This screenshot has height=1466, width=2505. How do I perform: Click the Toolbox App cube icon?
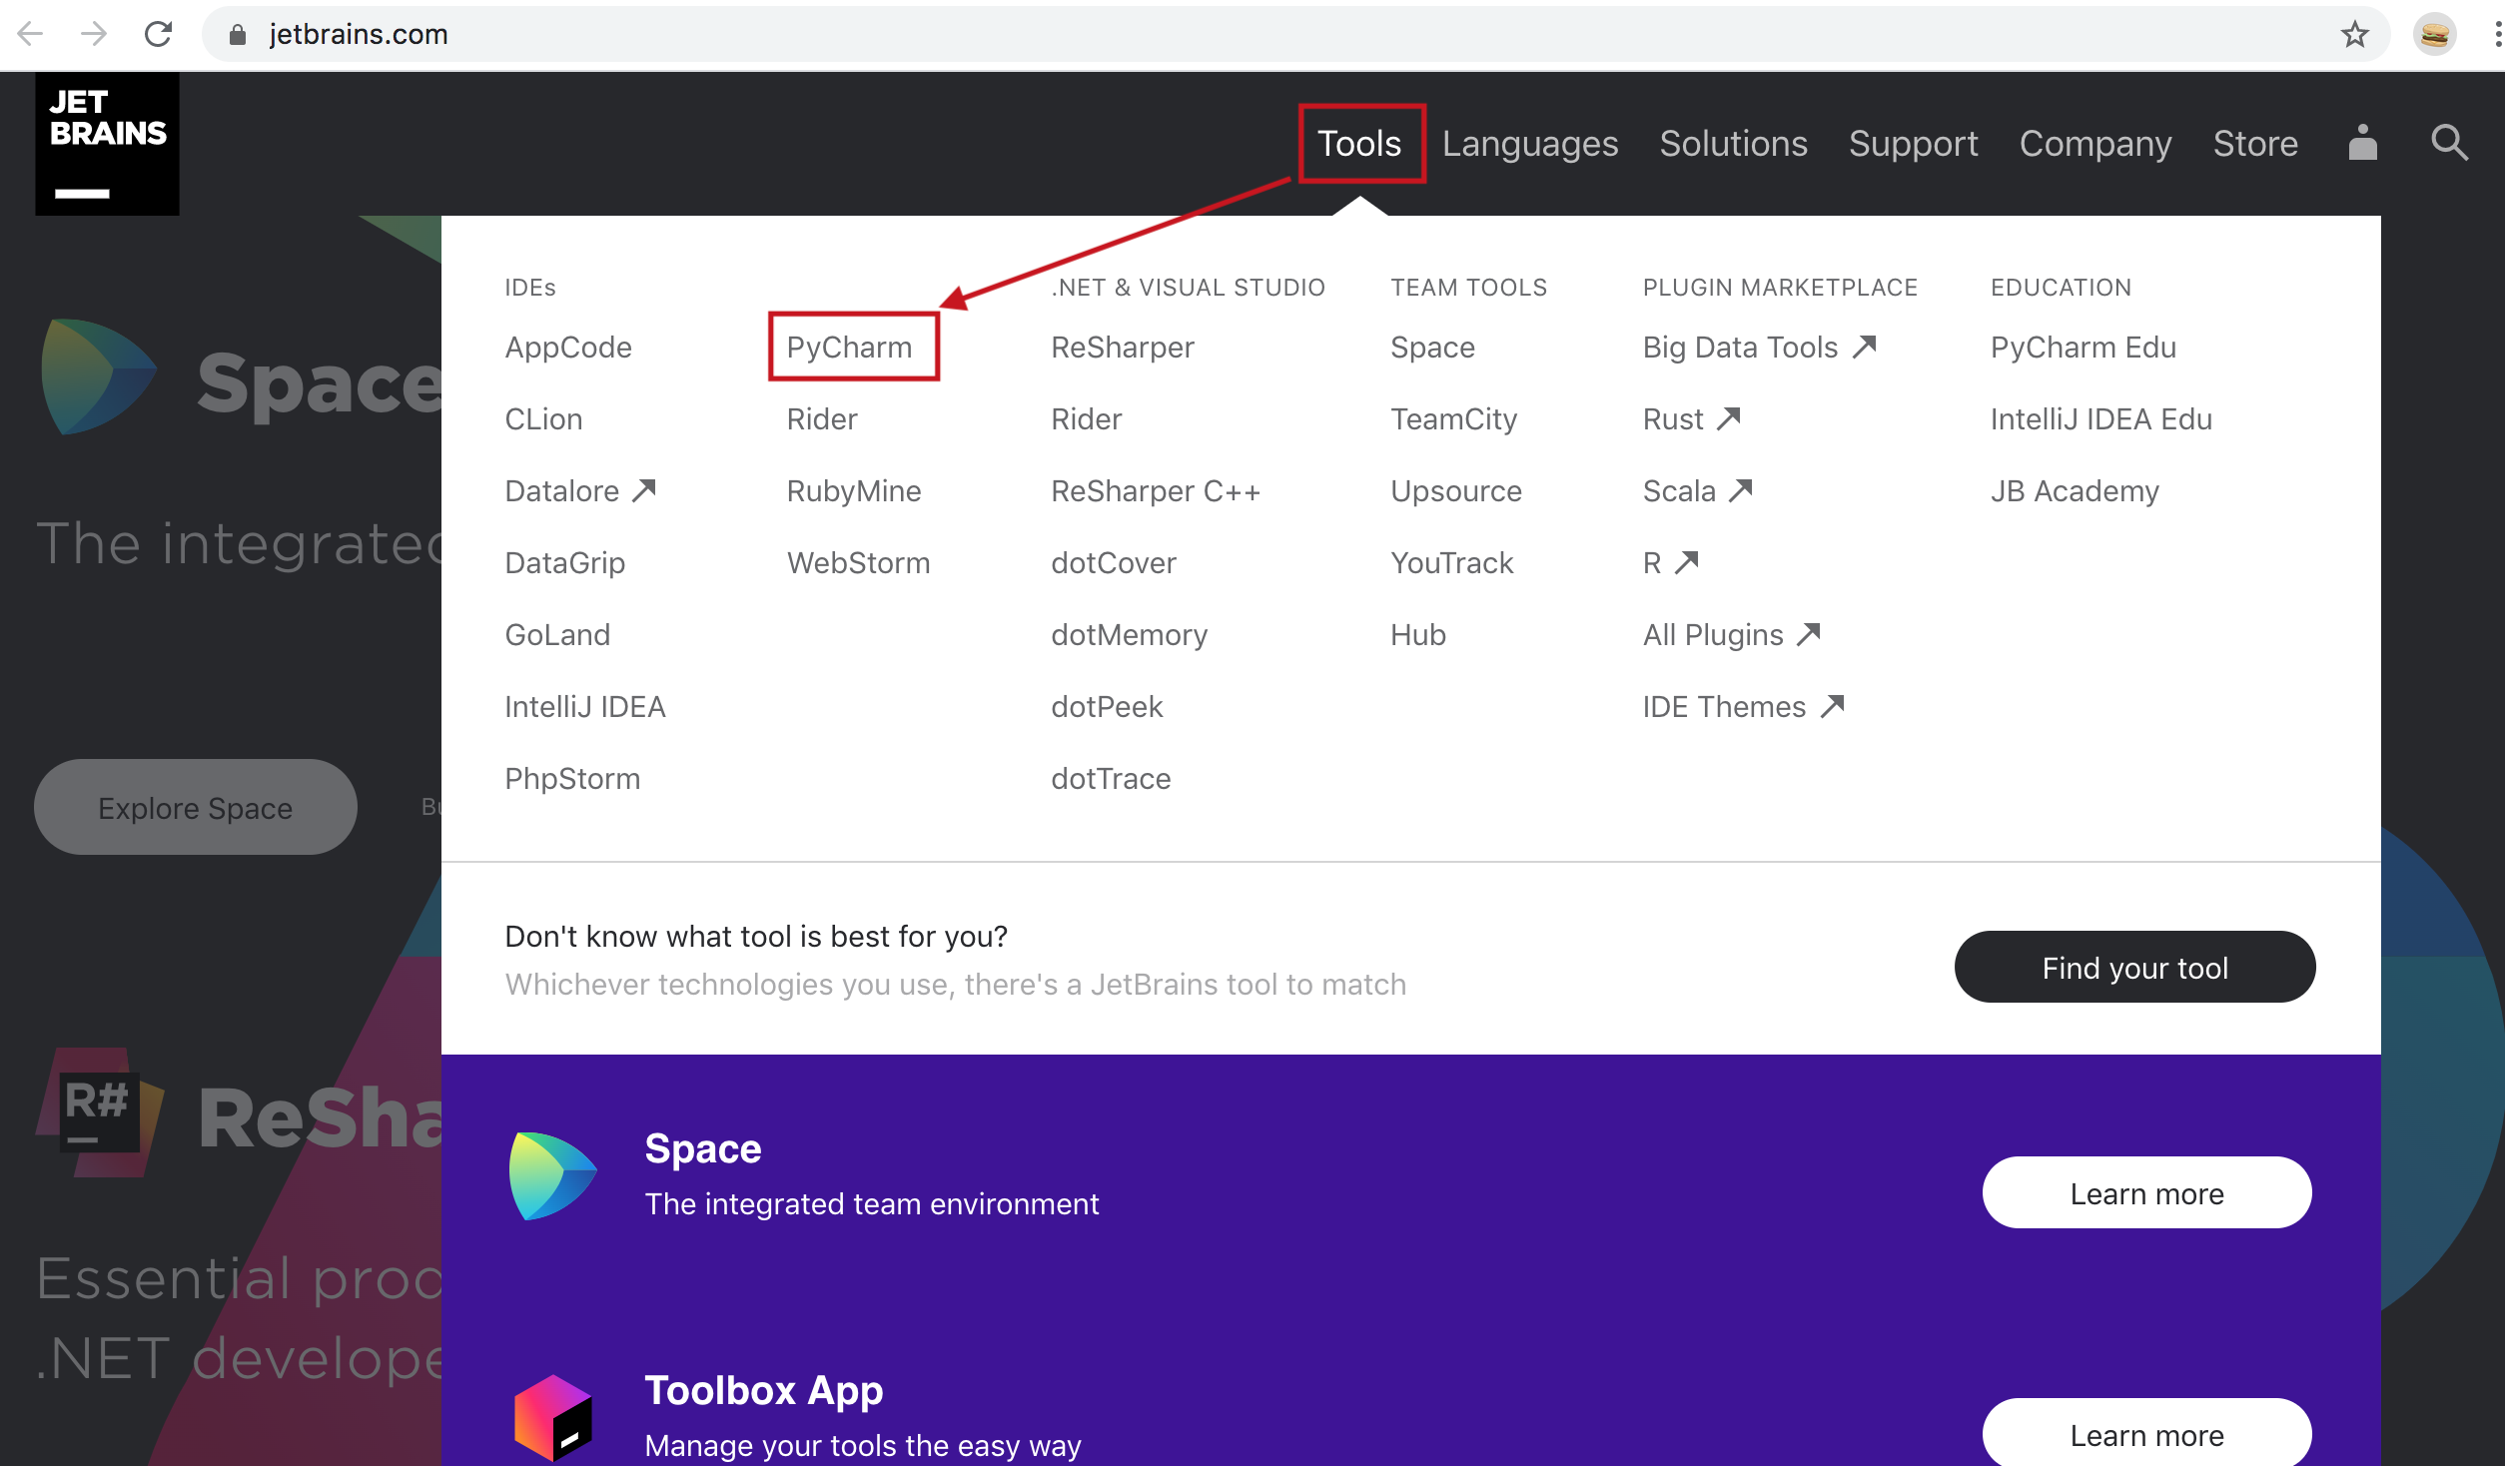[x=551, y=1416]
